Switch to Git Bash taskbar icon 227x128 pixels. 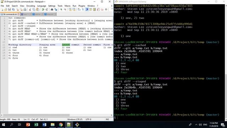[77, 124]
